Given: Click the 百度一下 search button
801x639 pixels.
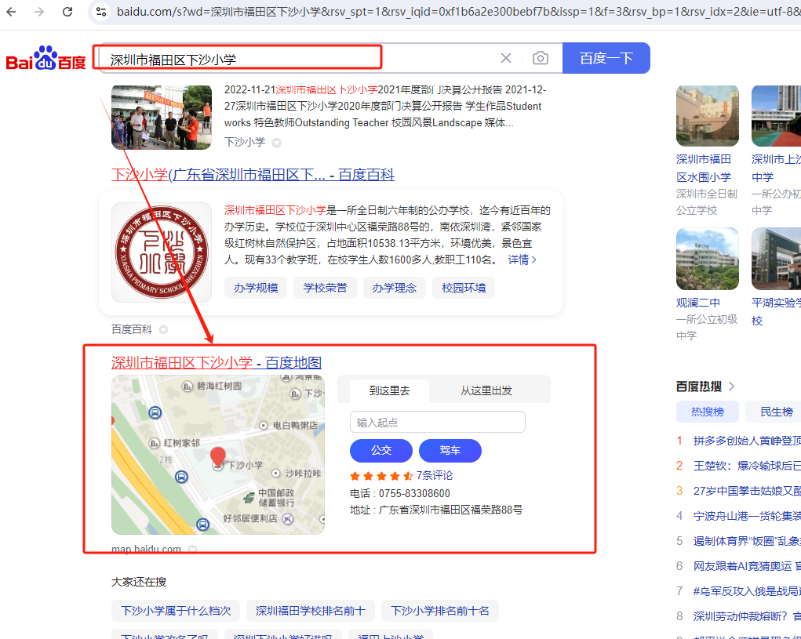Looking at the screenshot, I should pos(606,58).
